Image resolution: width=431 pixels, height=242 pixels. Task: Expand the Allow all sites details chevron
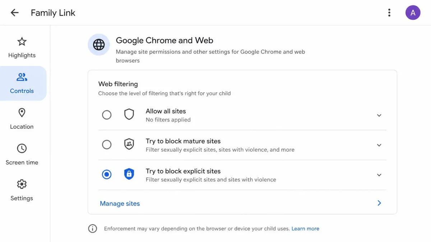coord(379,115)
